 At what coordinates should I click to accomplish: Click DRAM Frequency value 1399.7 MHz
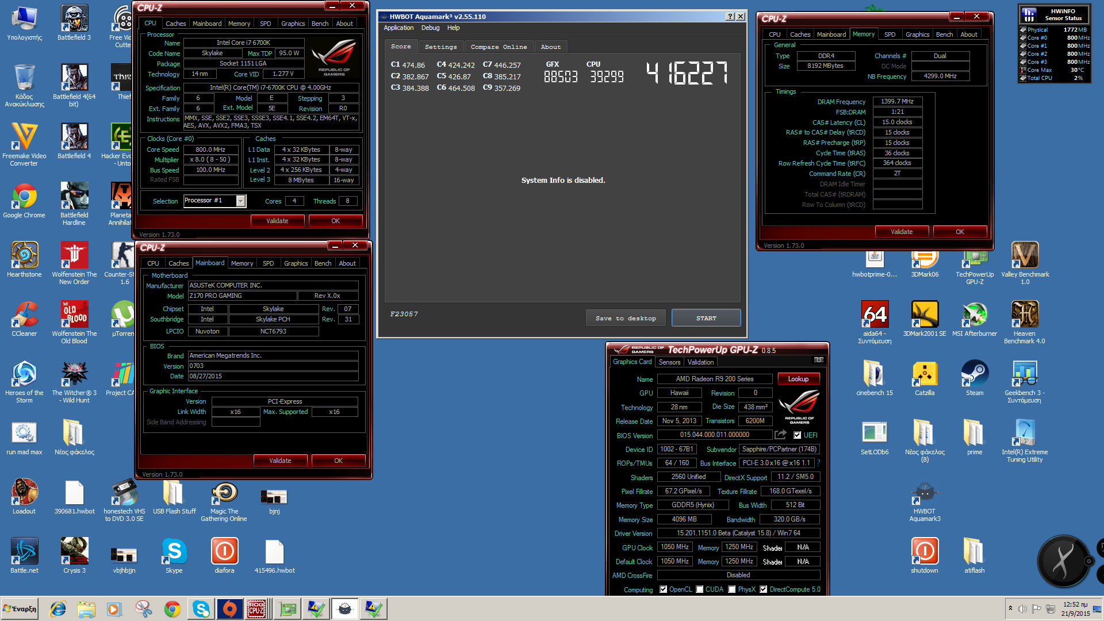point(897,101)
